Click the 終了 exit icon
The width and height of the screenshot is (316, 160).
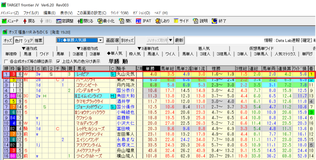click(214, 21)
